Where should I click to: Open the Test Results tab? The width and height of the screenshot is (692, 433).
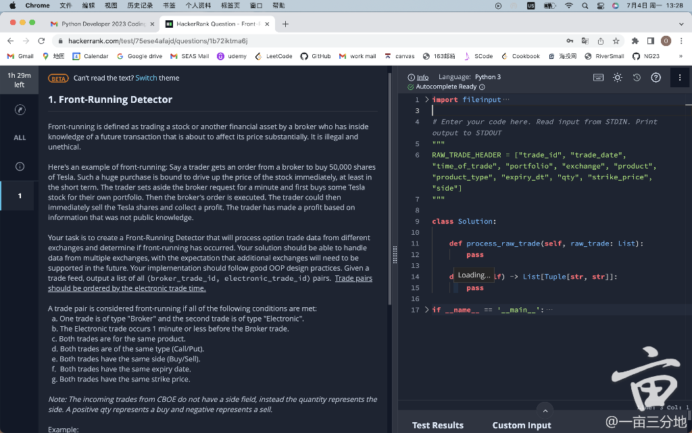438,425
